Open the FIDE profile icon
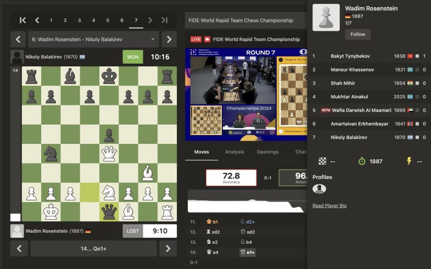 319,189
